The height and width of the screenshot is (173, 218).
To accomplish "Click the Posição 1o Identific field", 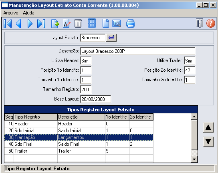I will click(86, 70).
